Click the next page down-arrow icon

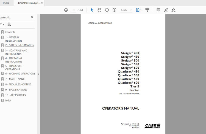click(66, 10)
